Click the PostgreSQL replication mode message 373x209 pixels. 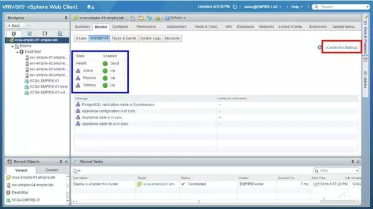pos(118,105)
